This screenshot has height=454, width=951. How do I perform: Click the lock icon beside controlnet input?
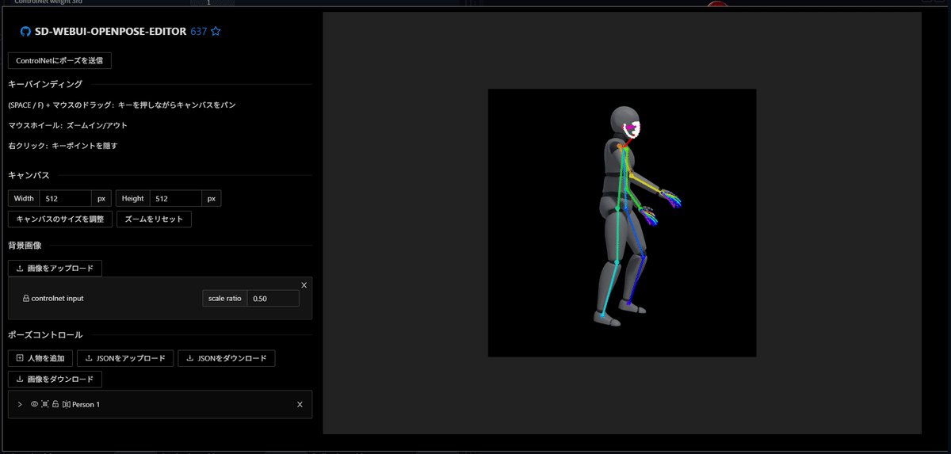[x=26, y=299]
